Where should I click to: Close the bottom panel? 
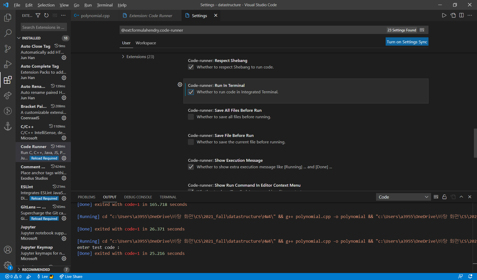470,197
